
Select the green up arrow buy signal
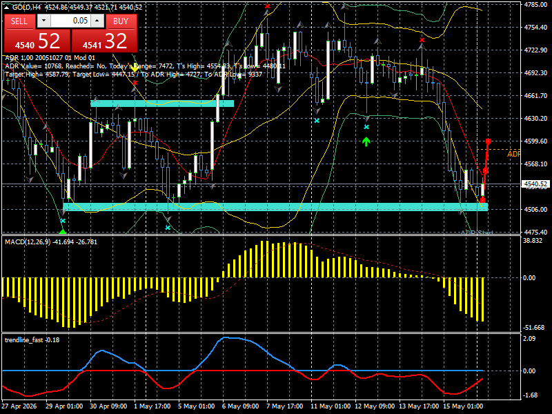click(x=366, y=141)
